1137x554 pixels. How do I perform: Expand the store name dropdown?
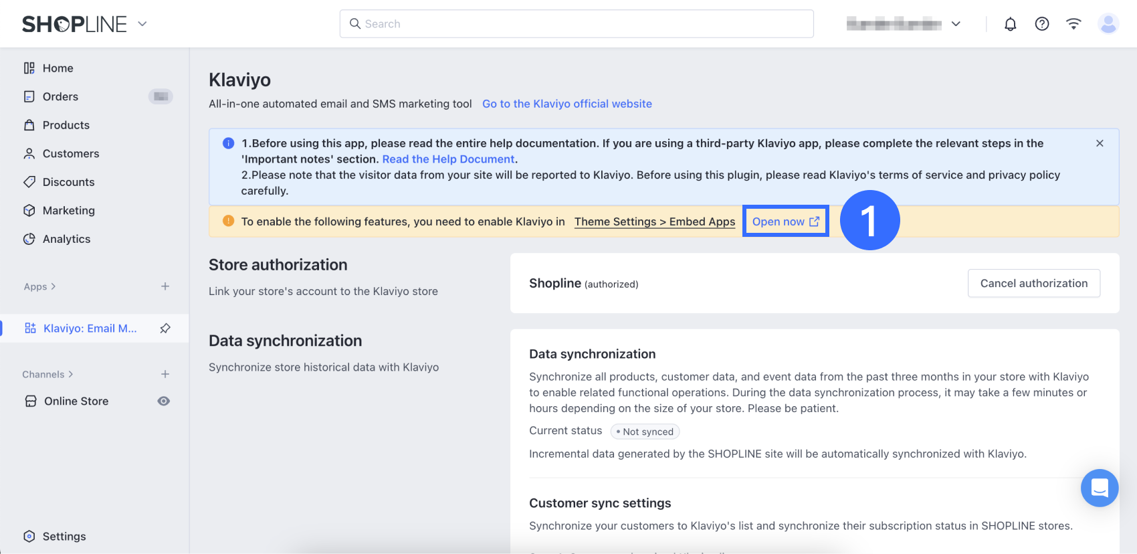[x=956, y=24]
